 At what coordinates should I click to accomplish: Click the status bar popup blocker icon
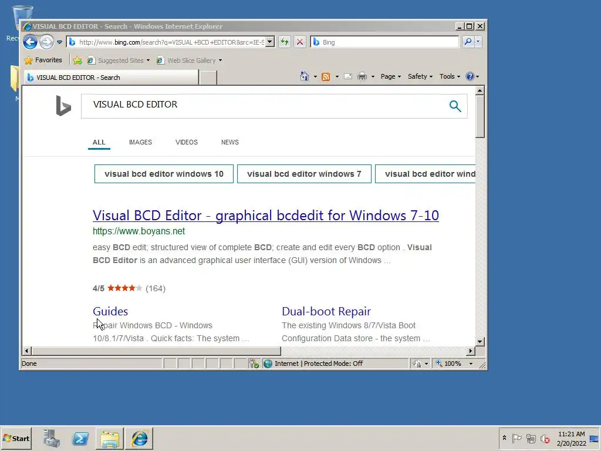(x=254, y=364)
